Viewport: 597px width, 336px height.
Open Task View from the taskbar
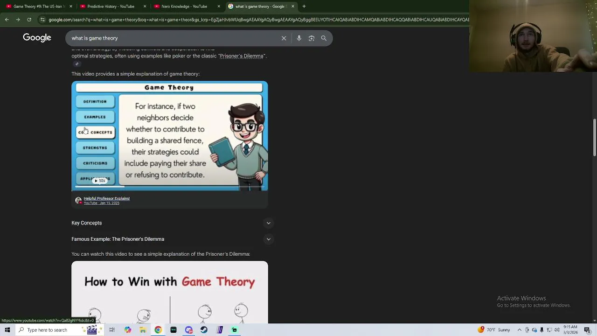112,330
